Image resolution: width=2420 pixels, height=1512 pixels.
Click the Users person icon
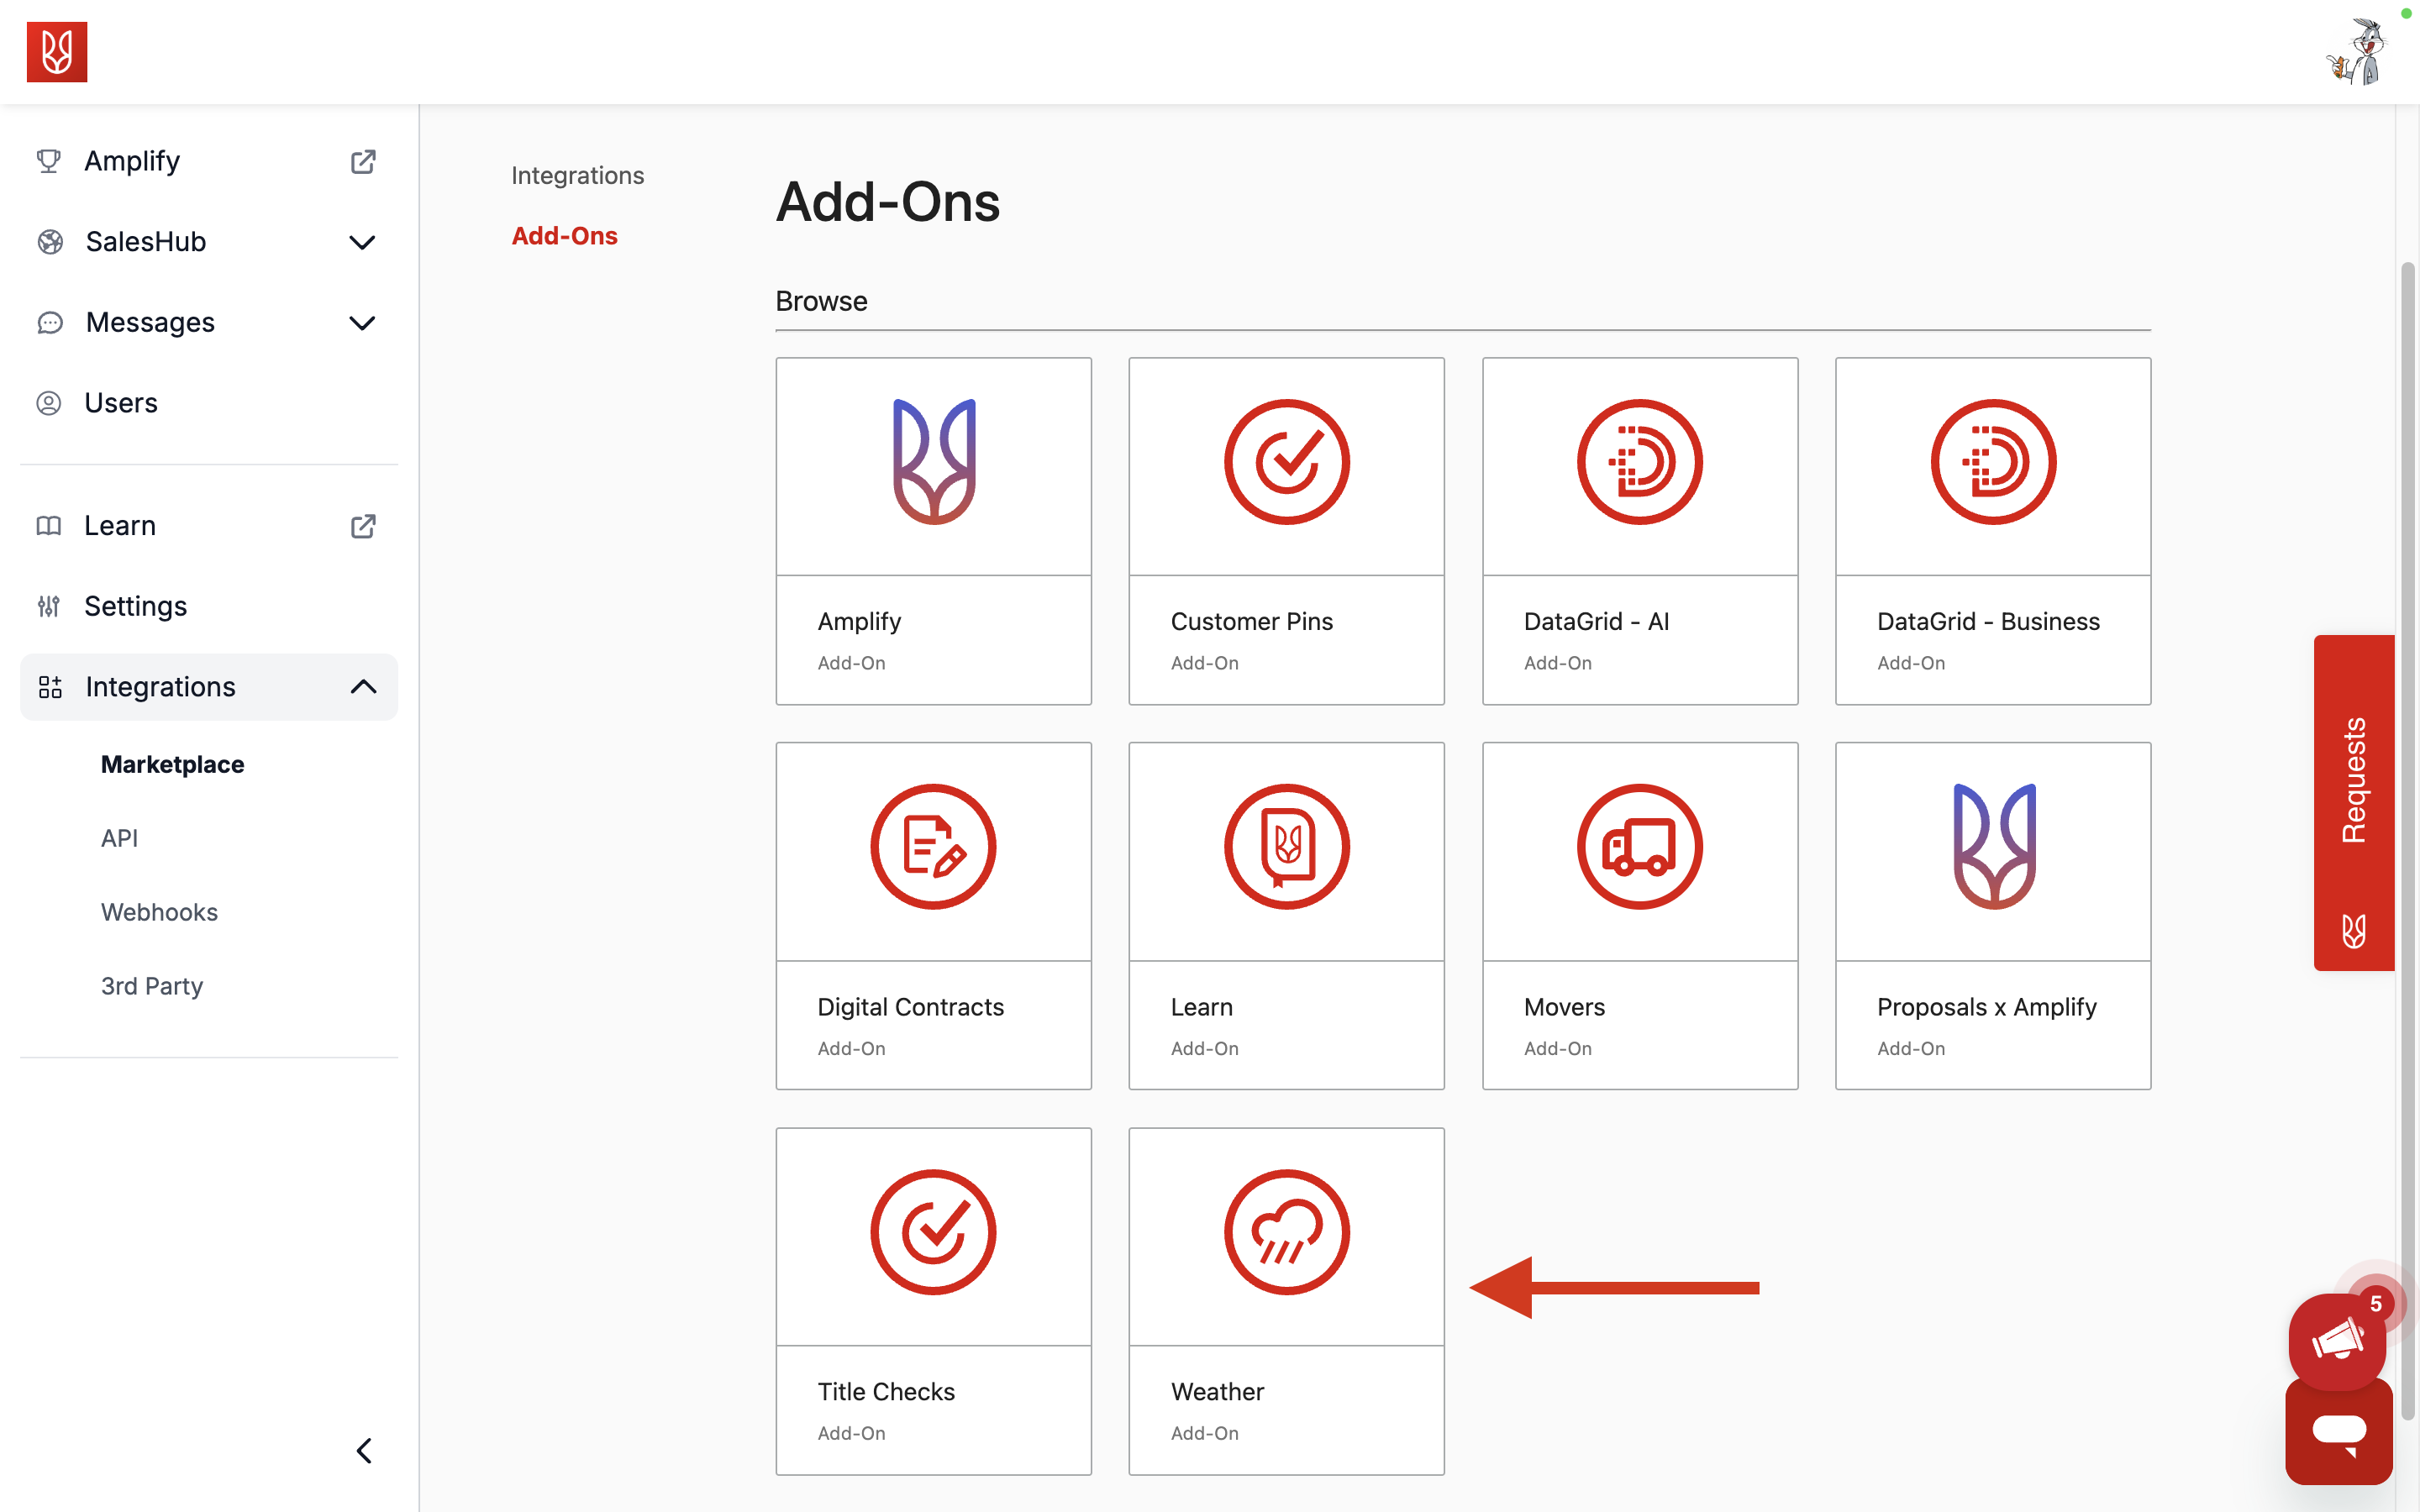(x=48, y=403)
